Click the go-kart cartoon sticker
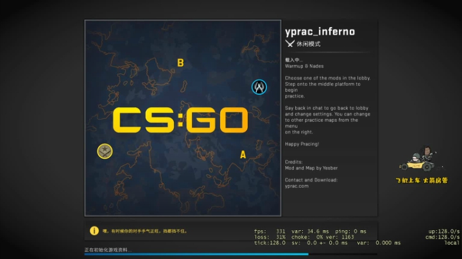462x259 pixels. point(421,159)
